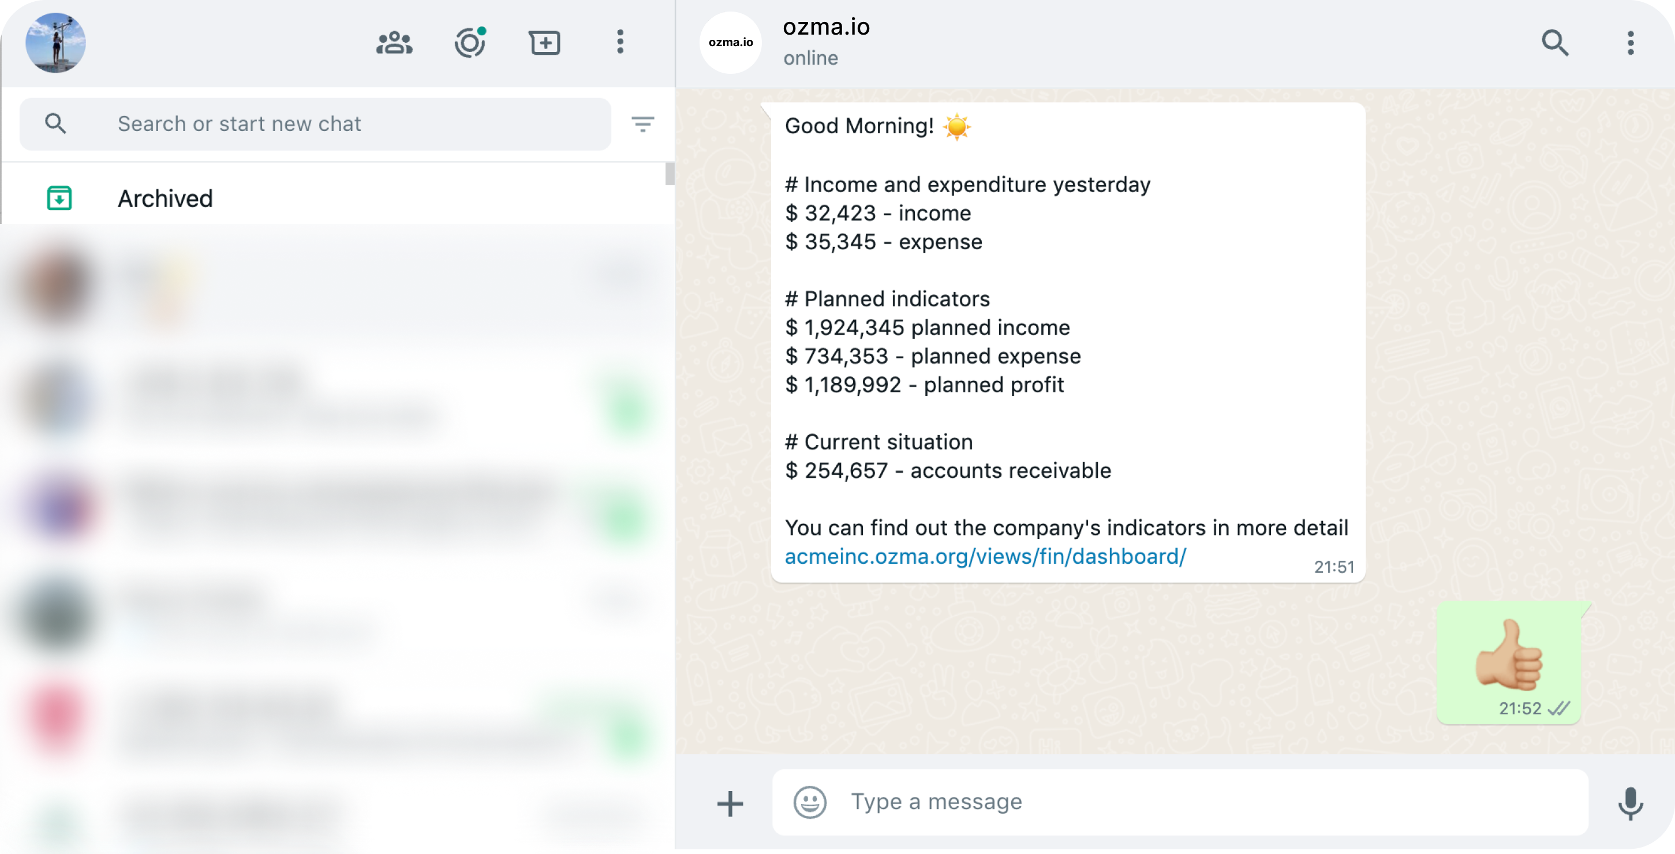Screen dimensions: 1675x854
Task: Open the attach plus menu
Action: click(730, 803)
